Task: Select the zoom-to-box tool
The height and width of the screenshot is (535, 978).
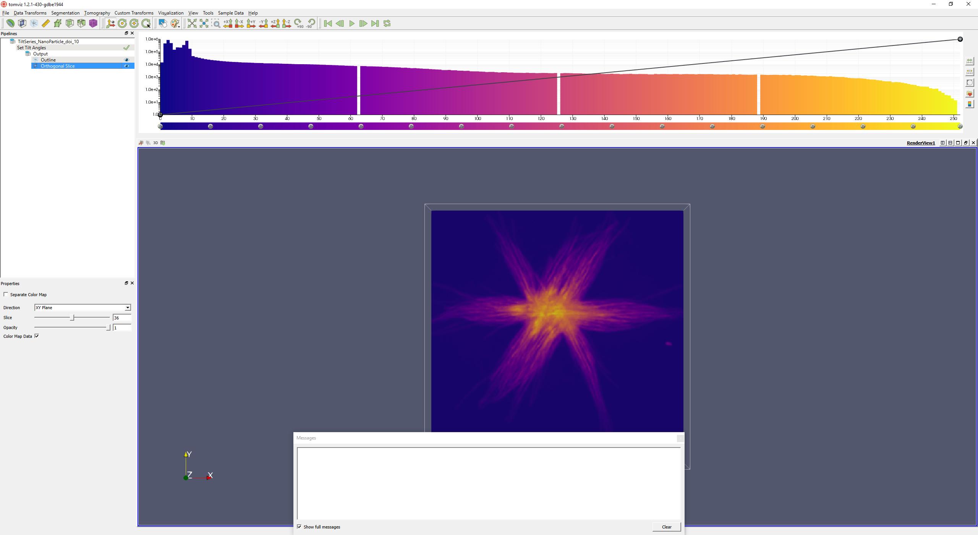Action: pos(216,23)
